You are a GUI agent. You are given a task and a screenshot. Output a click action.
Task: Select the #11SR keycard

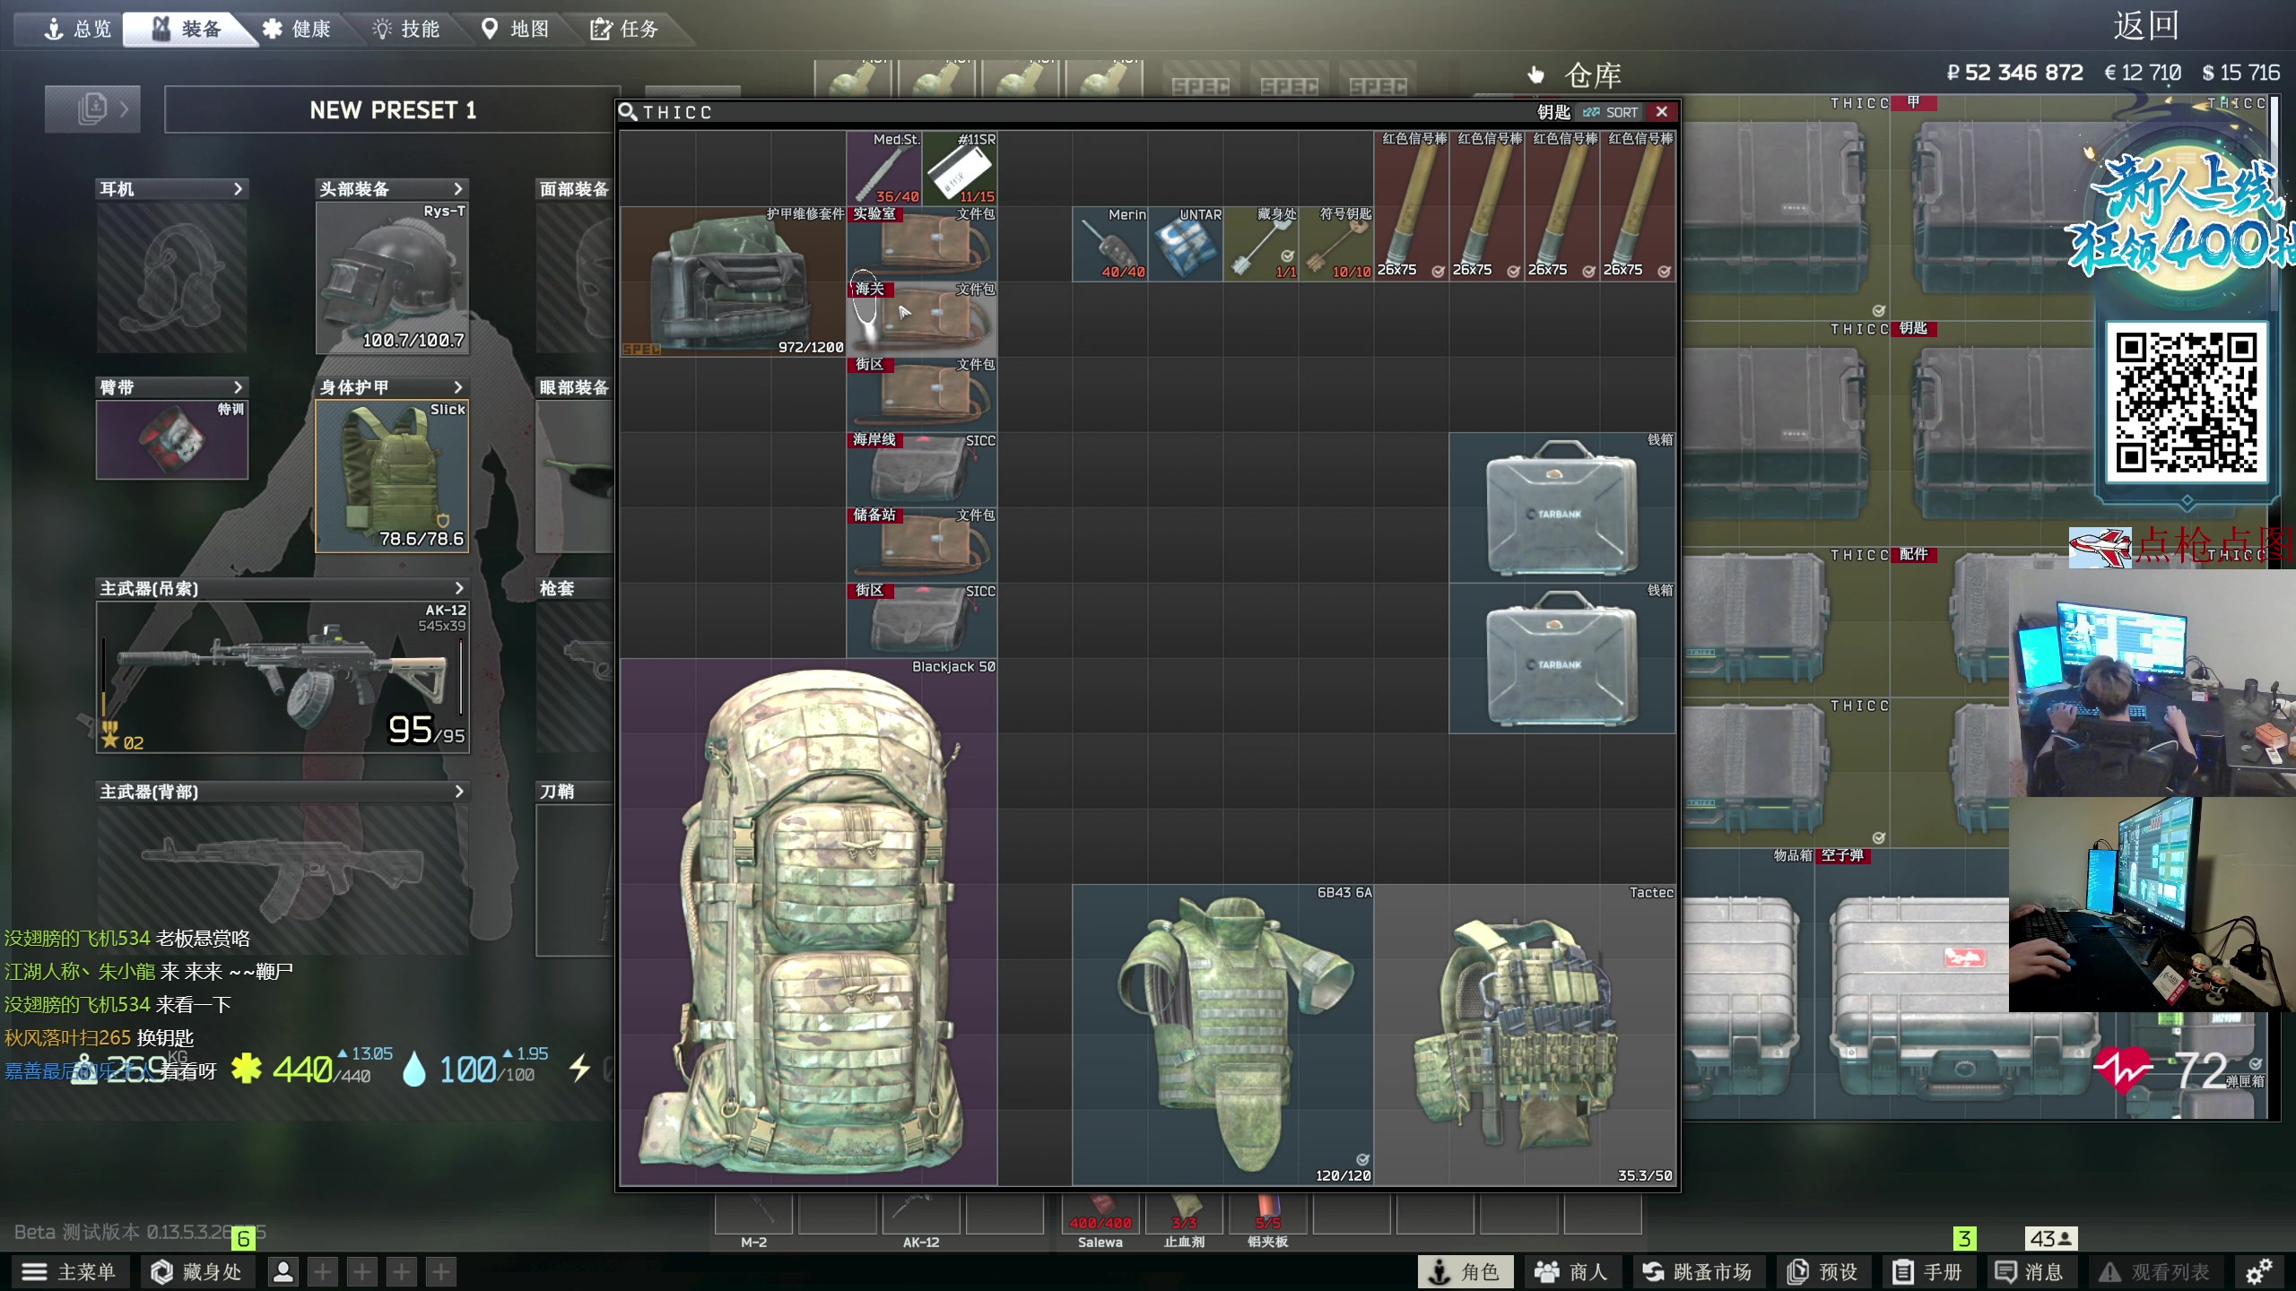[960, 169]
